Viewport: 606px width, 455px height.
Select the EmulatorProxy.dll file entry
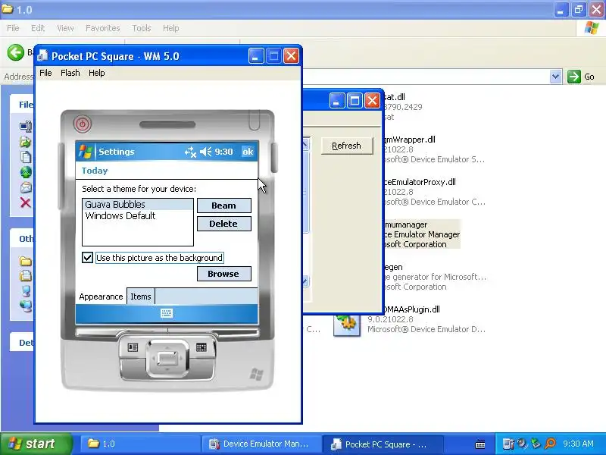[434, 192]
